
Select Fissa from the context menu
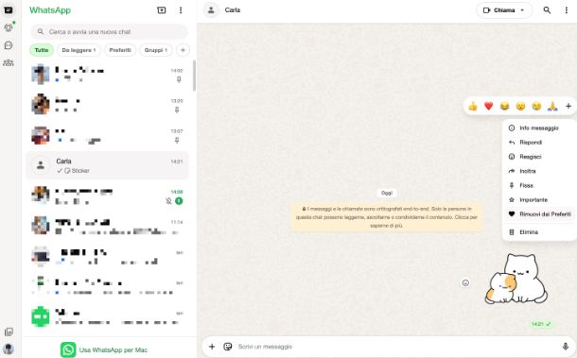click(x=539, y=185)
